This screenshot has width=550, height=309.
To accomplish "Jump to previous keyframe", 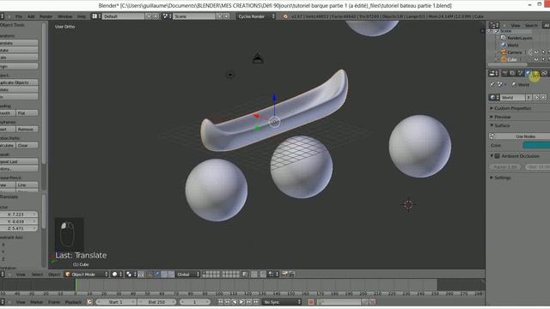I will [227, 301].
